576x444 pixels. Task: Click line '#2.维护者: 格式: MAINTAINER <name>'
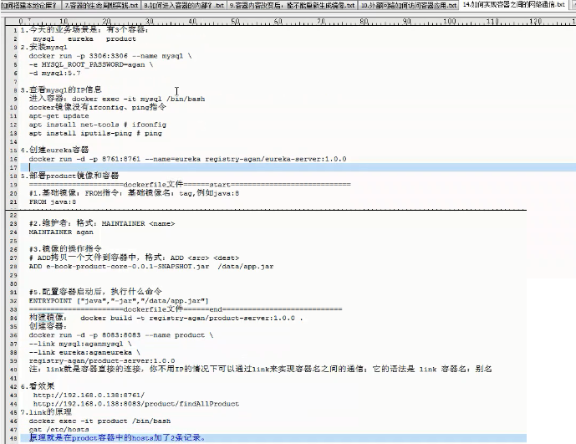(x=102, y=223)
